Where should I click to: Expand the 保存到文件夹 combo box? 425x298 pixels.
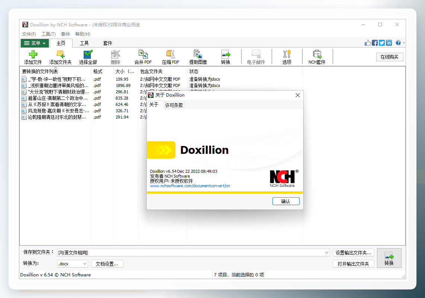pyautogui.click(x=327, y=253)
